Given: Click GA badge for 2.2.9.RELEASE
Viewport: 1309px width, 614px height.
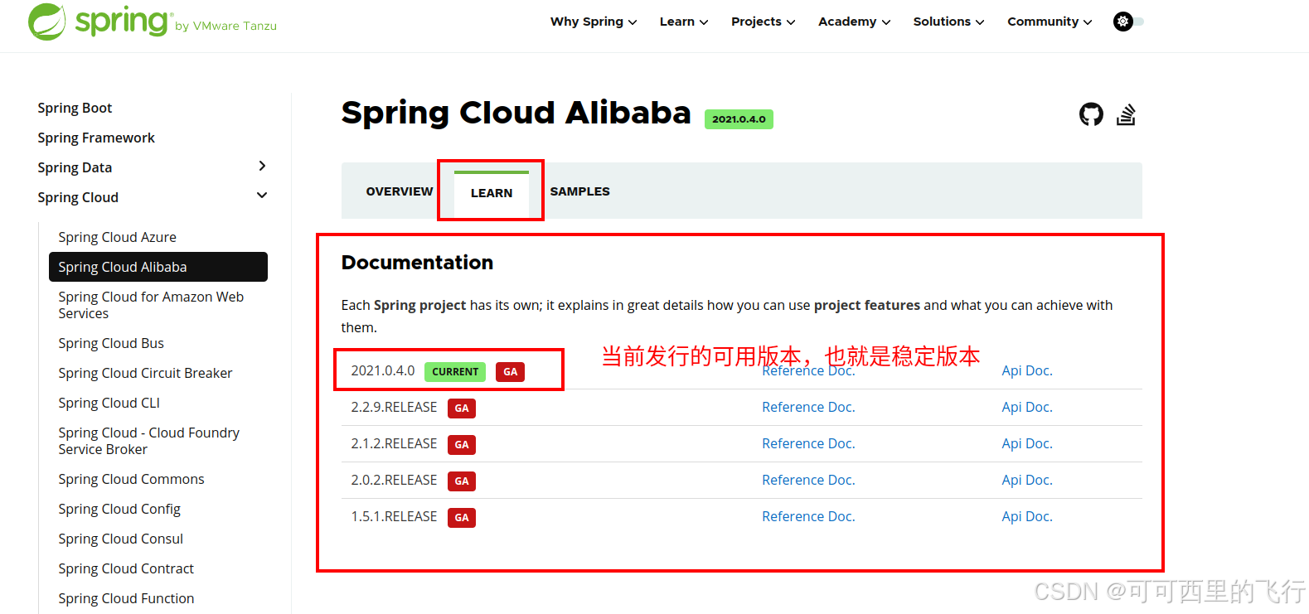Looking at the screenshot, I should point(462,409).
